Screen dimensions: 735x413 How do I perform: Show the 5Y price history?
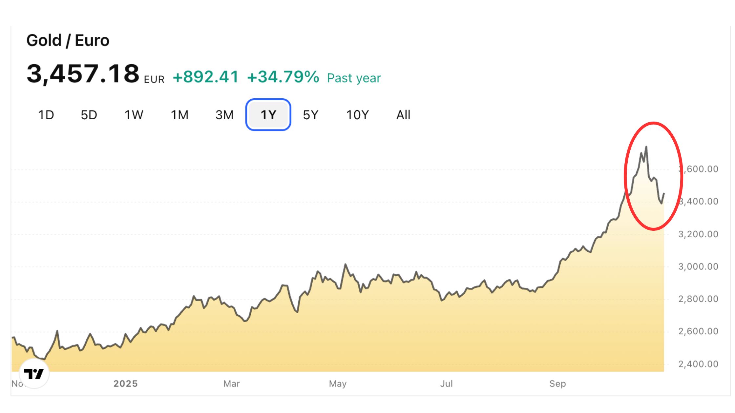click(310, 115)
